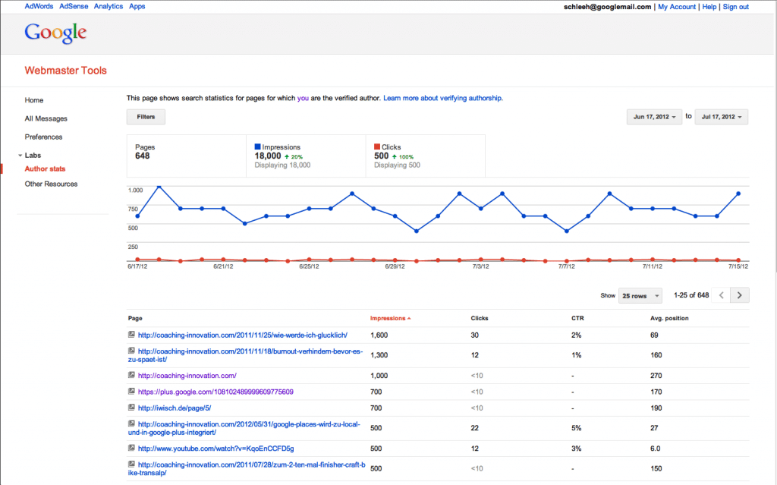Click the Clicks 500 summary box
The image size is (777, 485).
pyautogui.click(x=425, y=156)
